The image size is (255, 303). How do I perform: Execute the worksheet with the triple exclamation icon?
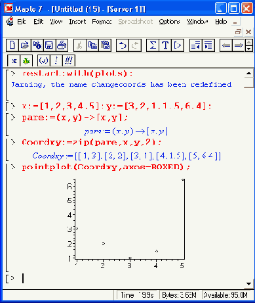pos(69,60)
